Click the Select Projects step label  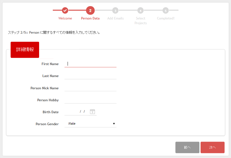coord(140,21)
